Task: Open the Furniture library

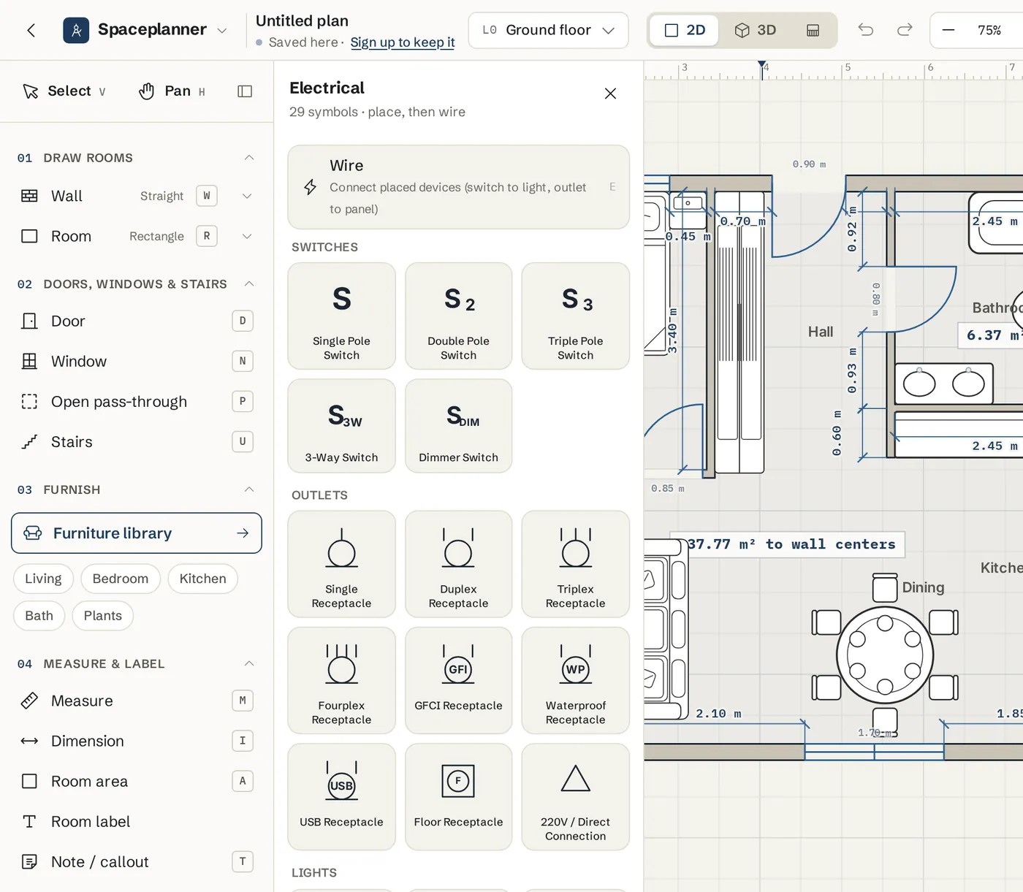Action: point(137,533)
